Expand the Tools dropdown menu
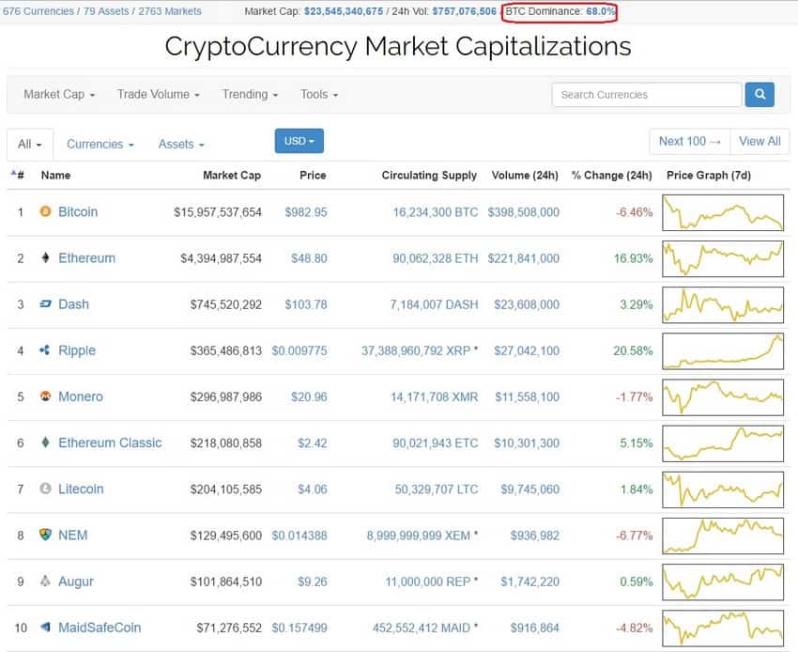Screen dimensions: 798x652 [318, 94]
